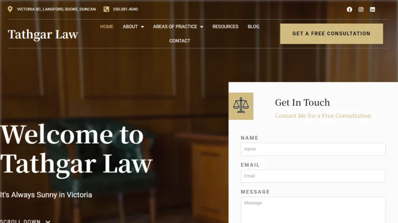Focus the Name input field
Screen dimensions: 398x223
[313, 149]
